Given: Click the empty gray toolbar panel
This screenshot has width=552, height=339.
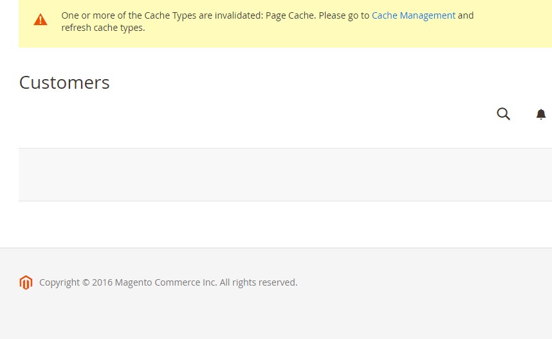Looking at the screenshot, I should pyautogui.click(x=285, y=174).
